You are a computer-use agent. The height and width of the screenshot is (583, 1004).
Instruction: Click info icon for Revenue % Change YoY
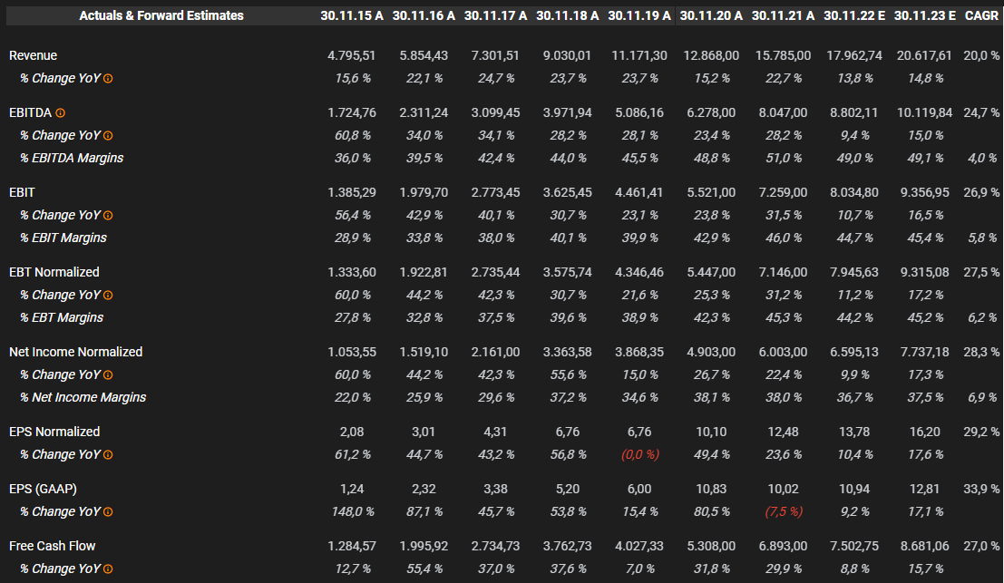click(108, 79)
